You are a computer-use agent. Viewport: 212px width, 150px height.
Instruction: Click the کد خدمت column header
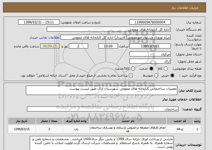180,121
